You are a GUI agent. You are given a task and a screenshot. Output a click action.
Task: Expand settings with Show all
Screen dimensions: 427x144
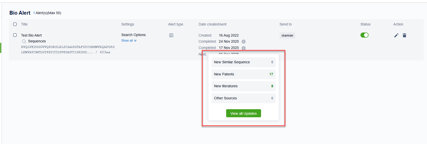pos(127,41)
